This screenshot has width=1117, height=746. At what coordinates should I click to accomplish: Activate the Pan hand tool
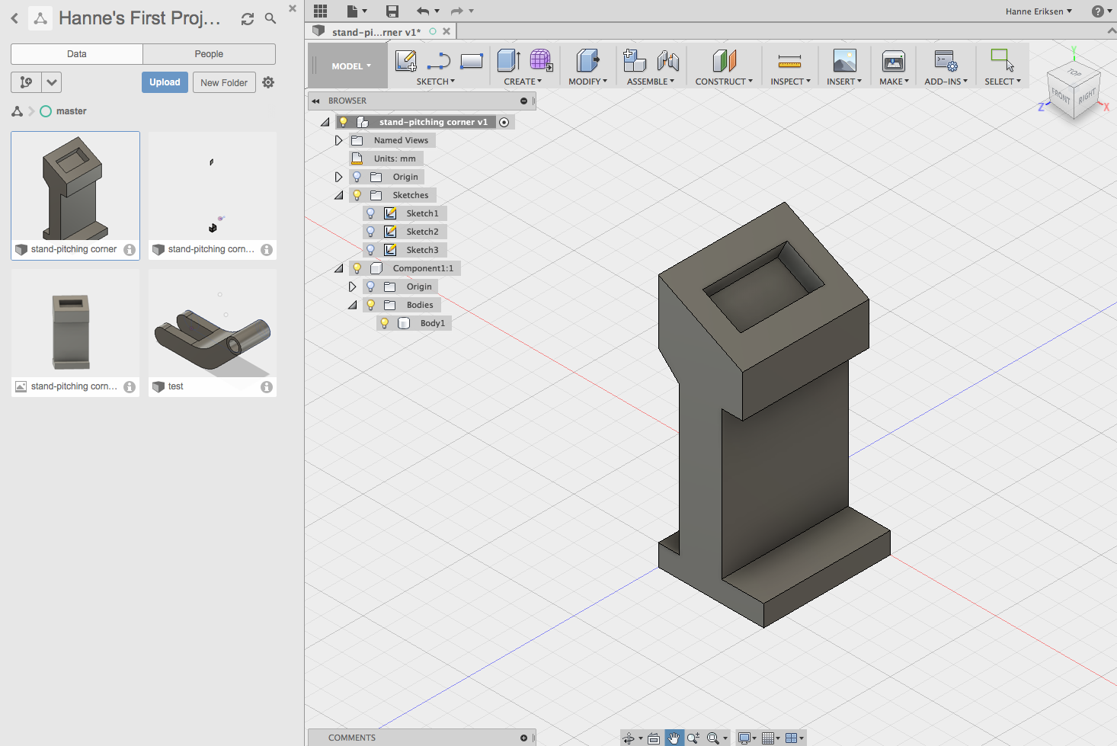[x=674, y=738]
